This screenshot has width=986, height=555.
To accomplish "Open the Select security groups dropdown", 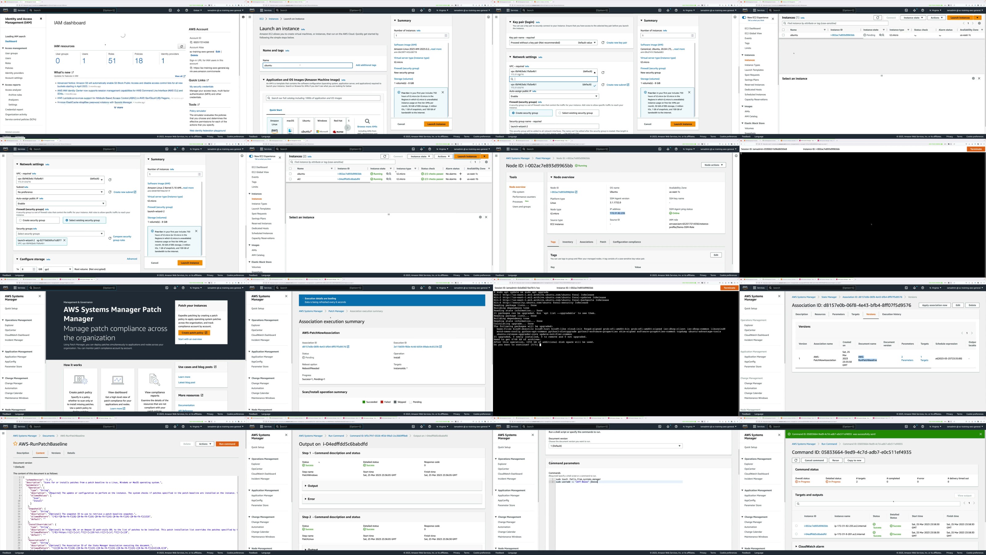I will pos(60,234).
